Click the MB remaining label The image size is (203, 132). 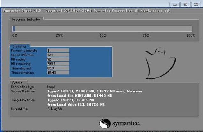(20, 64)
